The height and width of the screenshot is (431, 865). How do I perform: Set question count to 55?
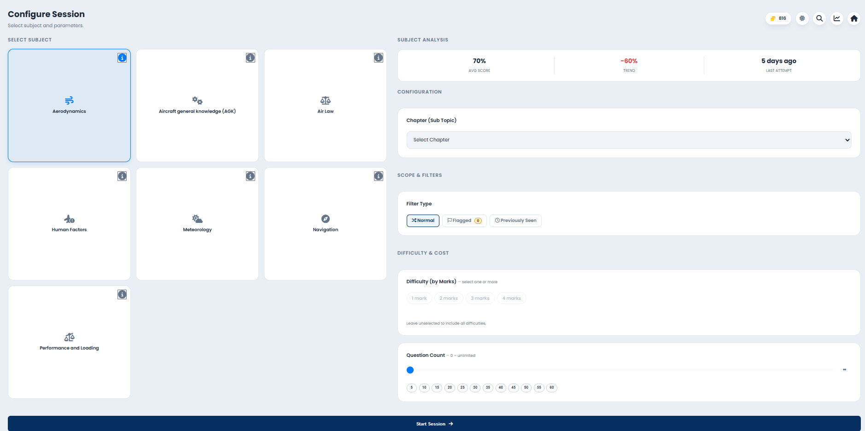click(539, 388)
